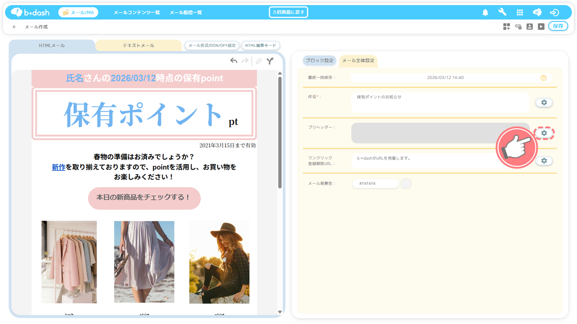Click the 件名 subject input field
Image resolution: width=577 pixels, height=324 pixels.
coord(440,103)
